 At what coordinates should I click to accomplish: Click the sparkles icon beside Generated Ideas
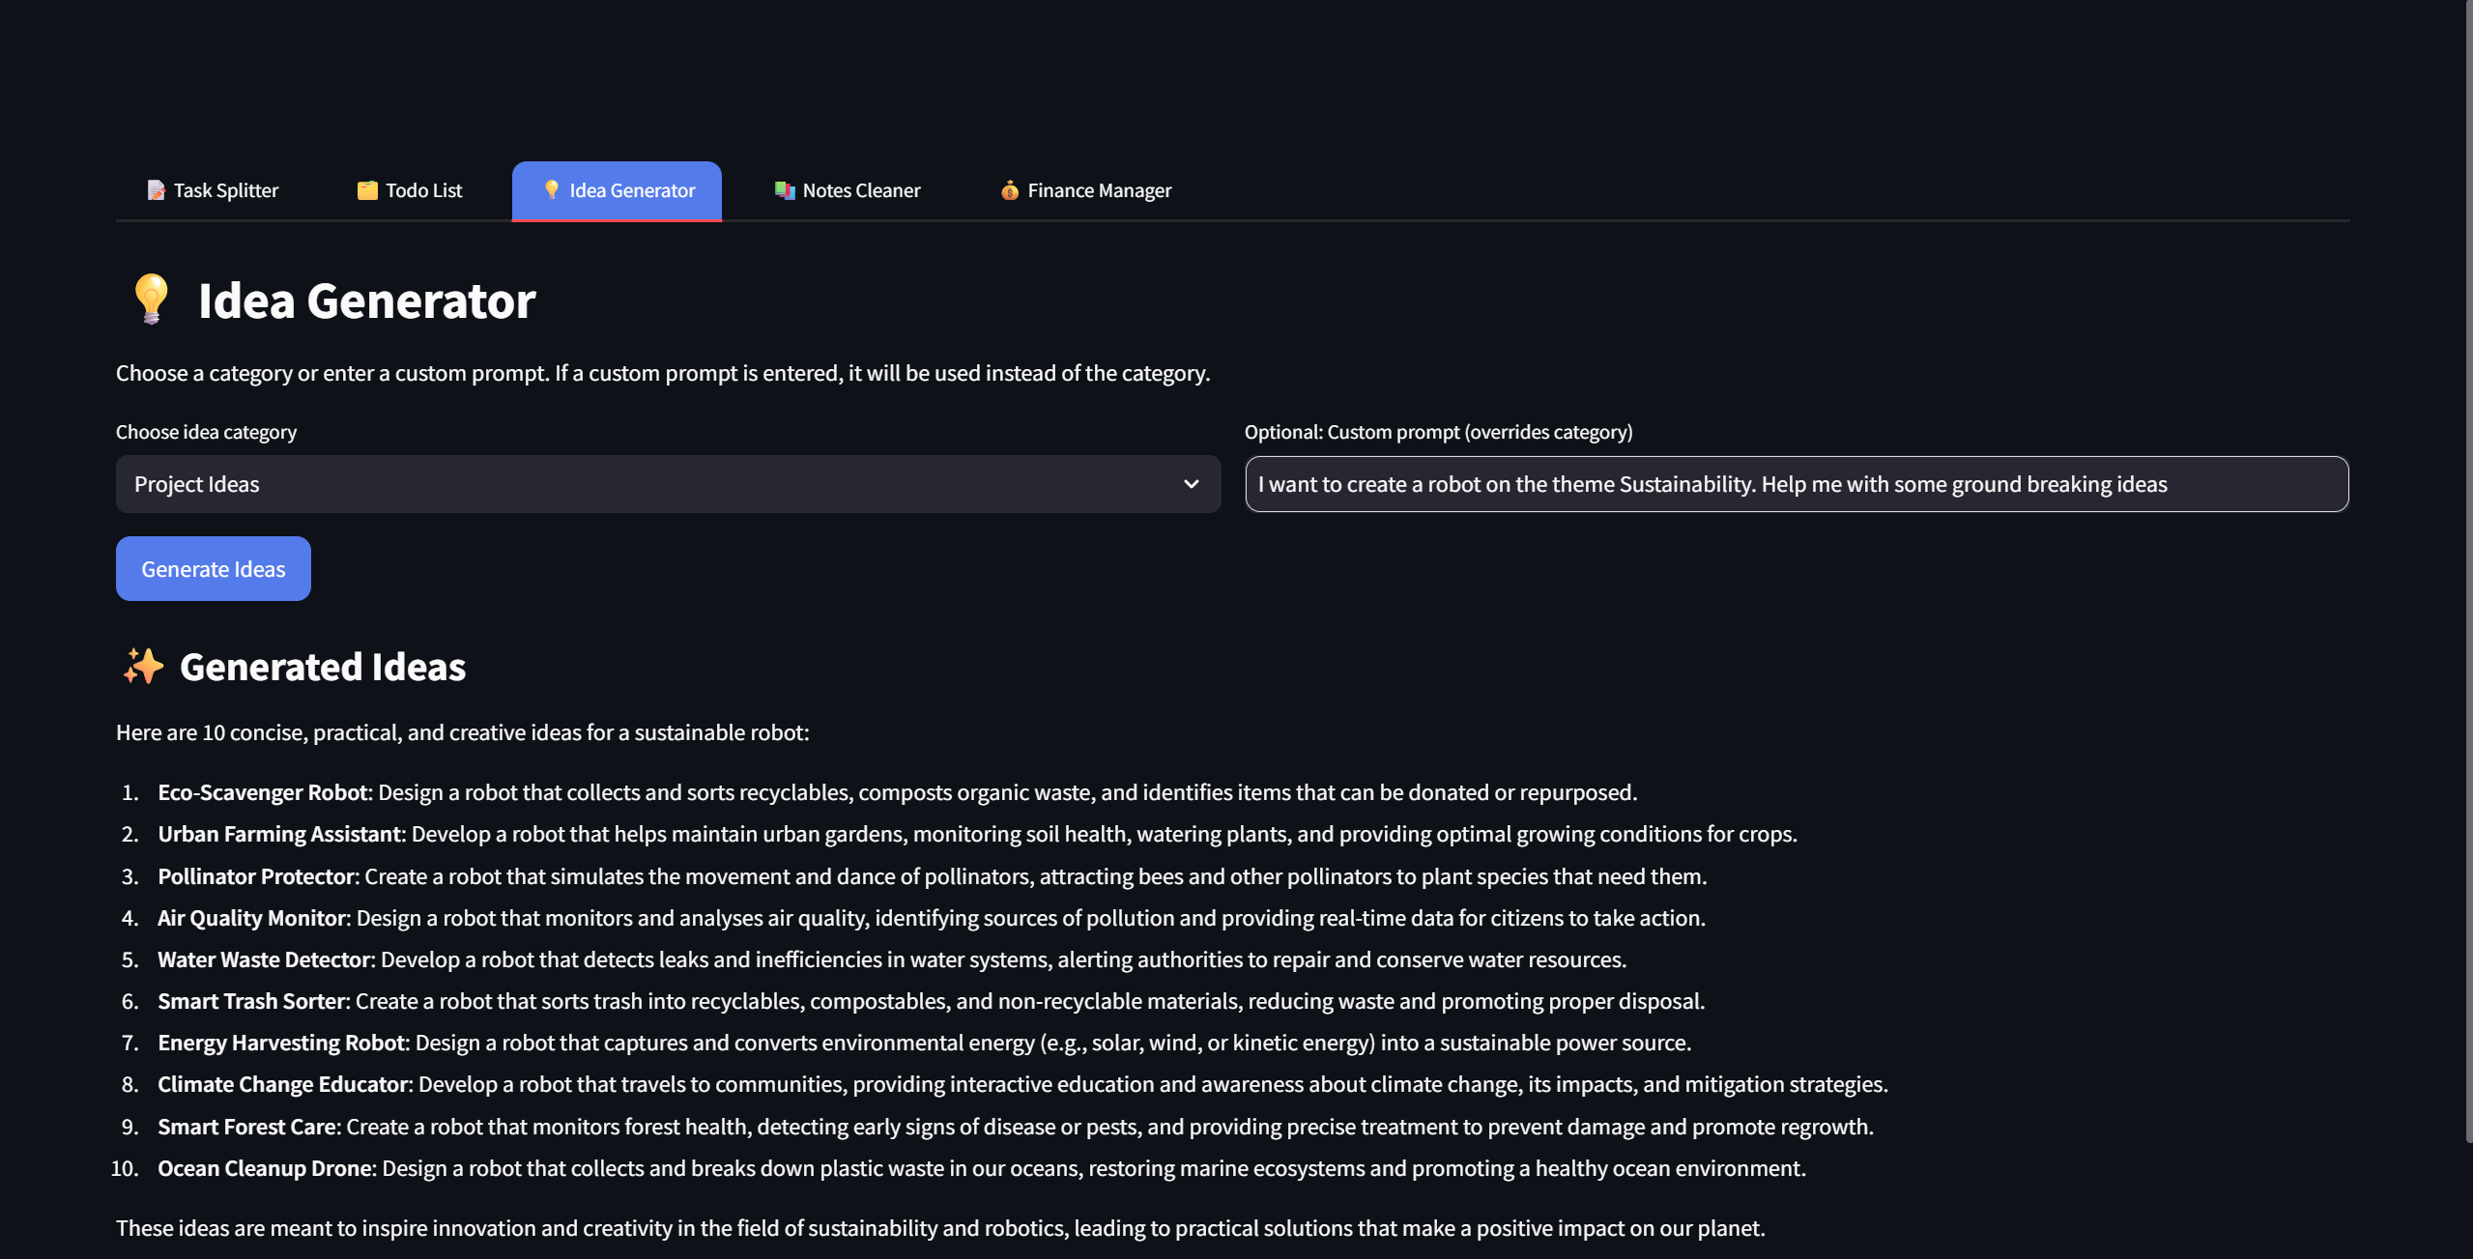(x=143, y=667)
